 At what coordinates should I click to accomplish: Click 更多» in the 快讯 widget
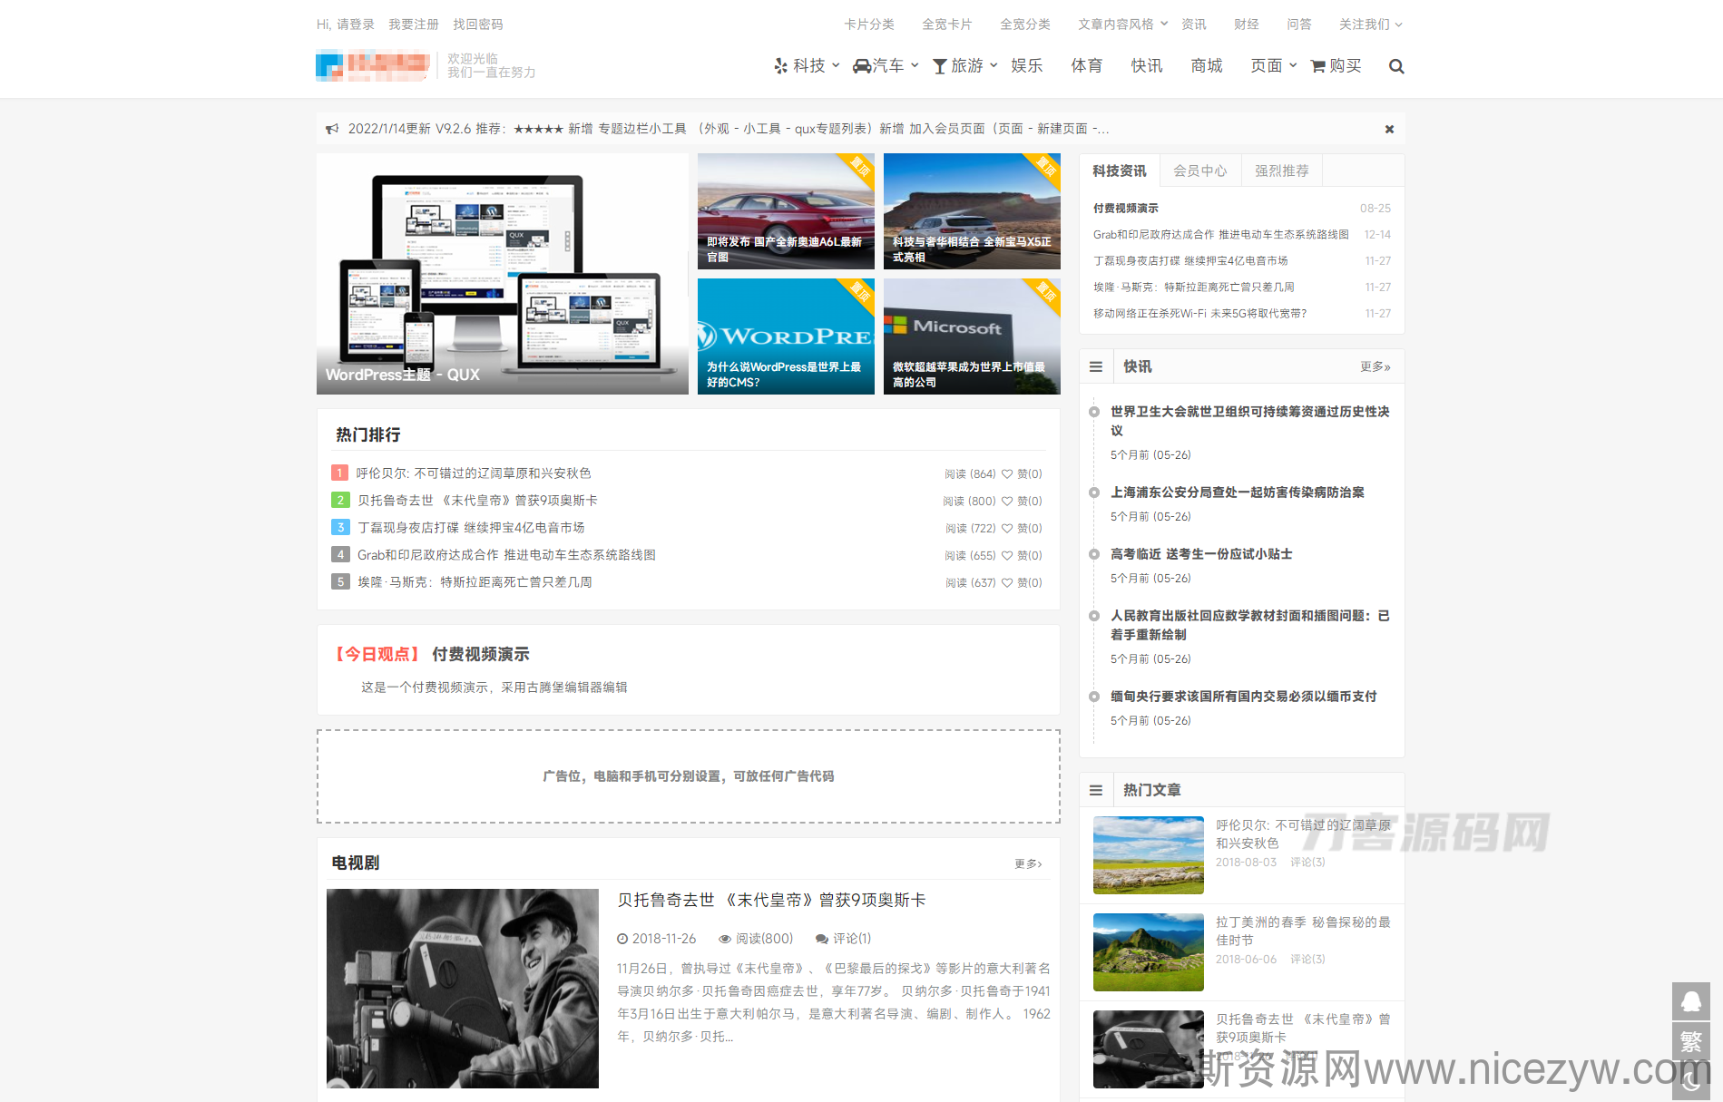(1375, 367)
